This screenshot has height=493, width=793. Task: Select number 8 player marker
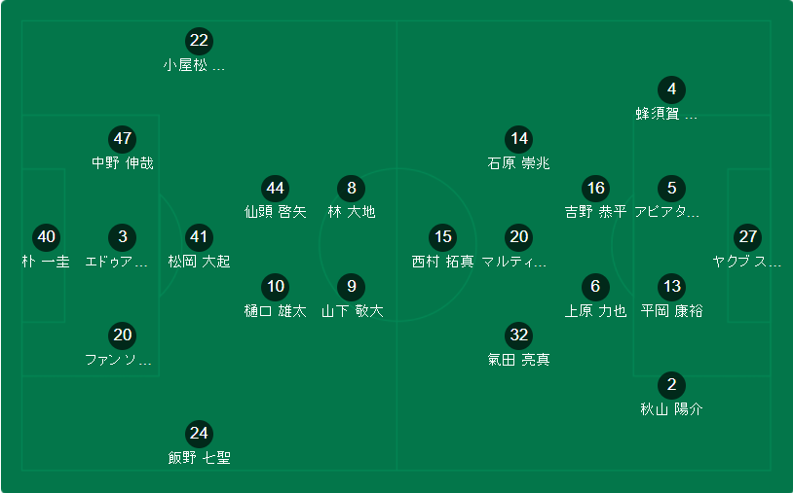pyautogui.click(x=352, y=189)
